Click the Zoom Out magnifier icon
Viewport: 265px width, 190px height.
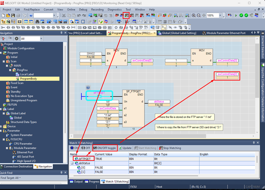point(199,15)
